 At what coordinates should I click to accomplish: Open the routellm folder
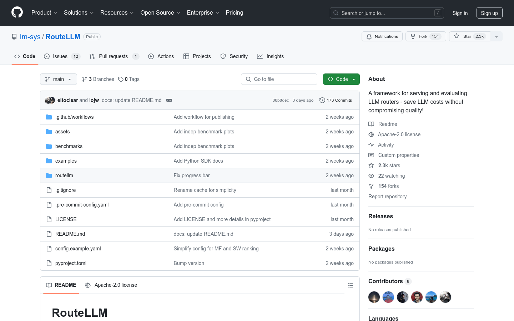coord(64,175)
